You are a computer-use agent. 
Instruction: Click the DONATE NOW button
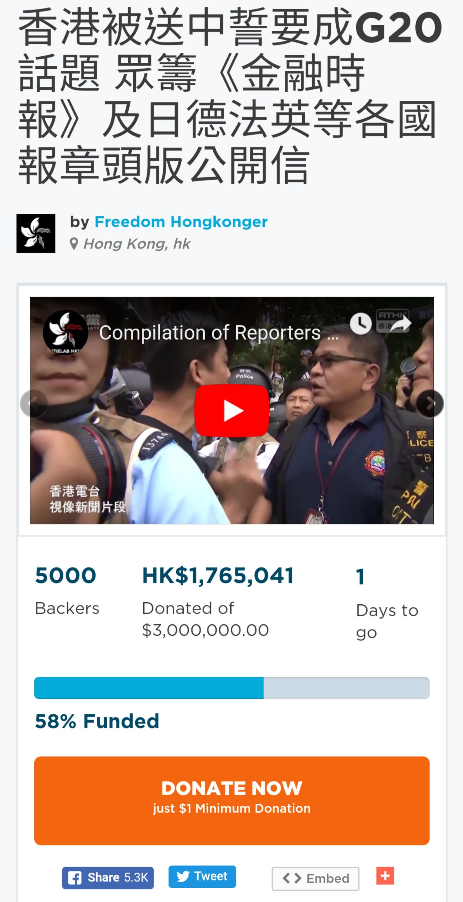[x=232, y=801]
